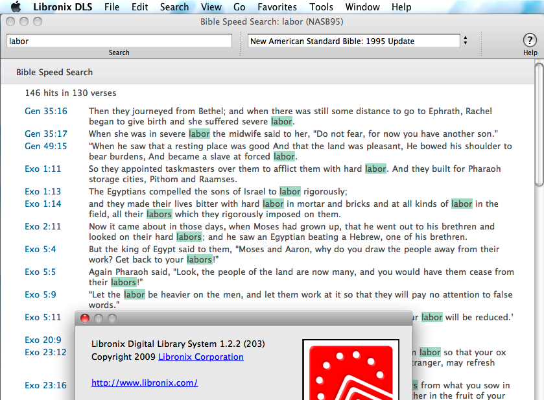Viewport: 544px width, 400px height.
Task: Open the Libronix DLS application menu
Action: point(62,7)
